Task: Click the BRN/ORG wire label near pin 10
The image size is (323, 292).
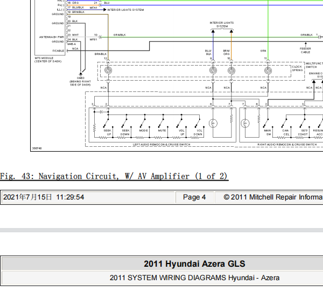Action: tap(227, 52)
